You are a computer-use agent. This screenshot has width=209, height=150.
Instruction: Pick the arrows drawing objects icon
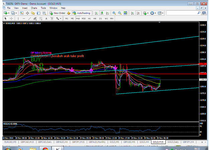tap(58, 18)
